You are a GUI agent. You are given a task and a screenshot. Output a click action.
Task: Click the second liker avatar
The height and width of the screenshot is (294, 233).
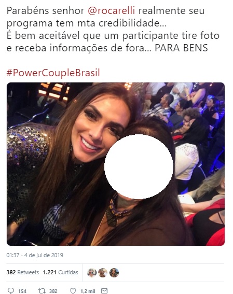click(x=103, y=273)
